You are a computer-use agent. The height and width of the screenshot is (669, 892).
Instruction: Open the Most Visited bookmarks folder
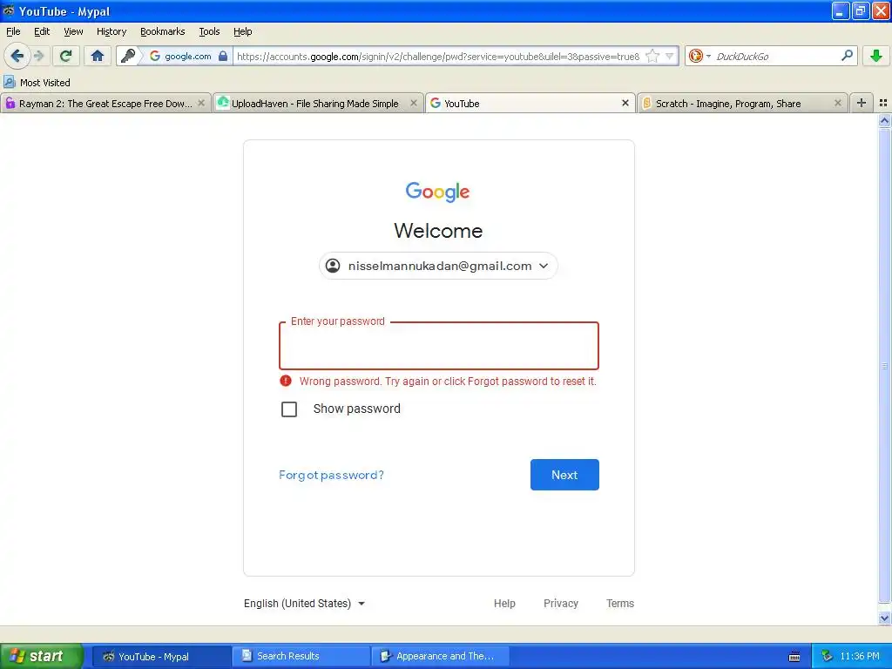pos(37,83)
